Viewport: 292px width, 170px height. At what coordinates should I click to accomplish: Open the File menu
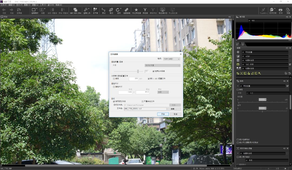(3, 5)
